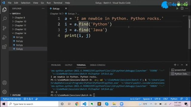This screenshot has width=191, height=107.
Task: Open the Manage settings gear
Action: [4, 92]
